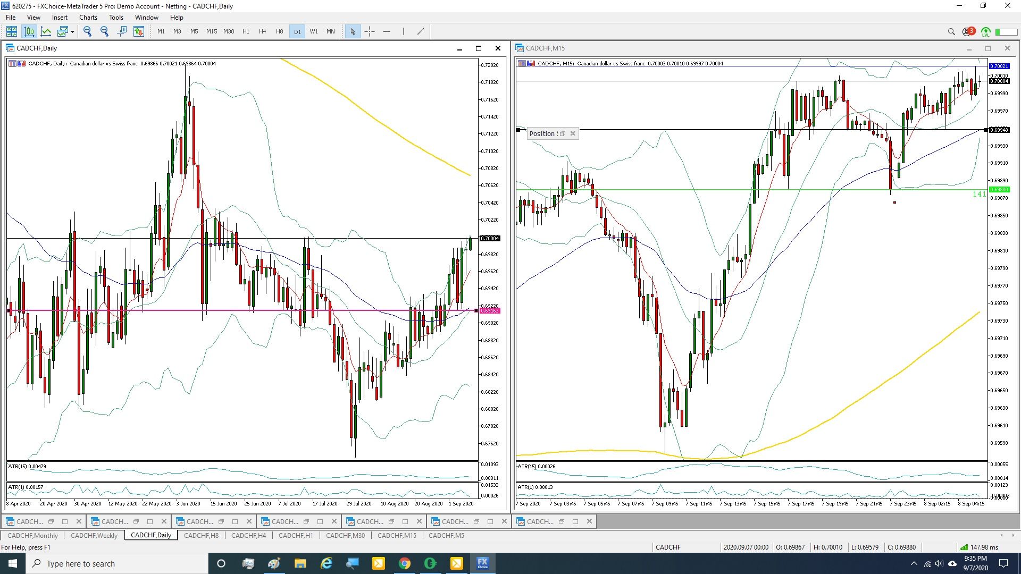Click the H: 0.70010 status bar value
This screenshot has width=1021, height=574.
click(x=828, y=547)
